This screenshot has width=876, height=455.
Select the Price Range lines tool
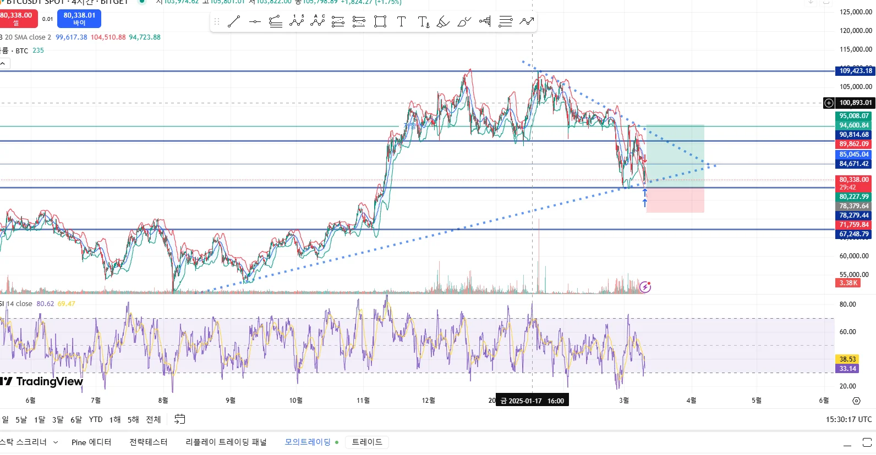(x=506, y=21)
